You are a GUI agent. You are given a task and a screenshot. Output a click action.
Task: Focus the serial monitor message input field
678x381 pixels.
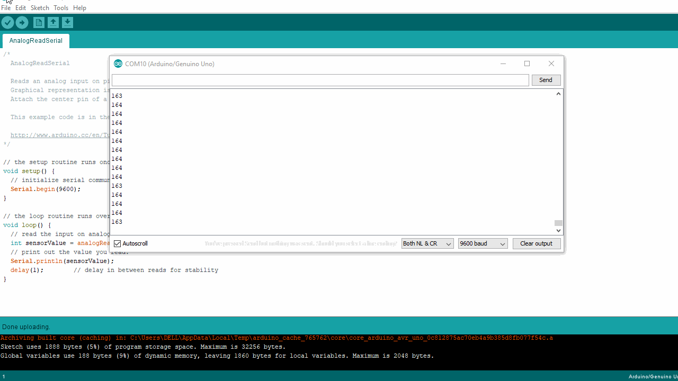320,80
